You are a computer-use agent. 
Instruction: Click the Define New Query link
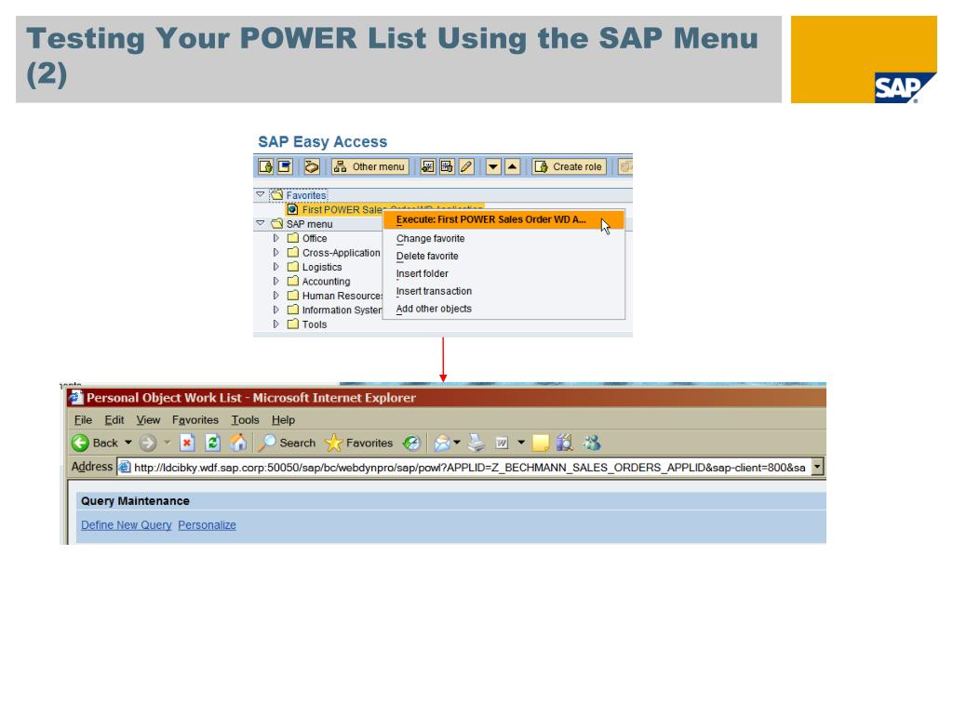click(x=127, y=525)
